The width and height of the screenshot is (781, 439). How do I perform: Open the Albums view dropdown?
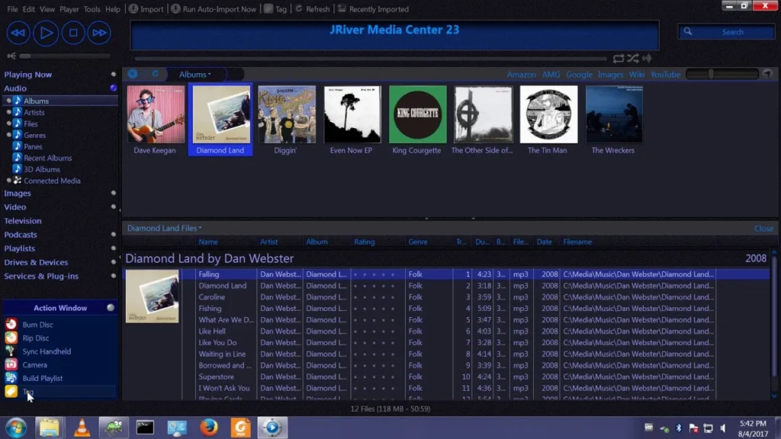tap(195, 74)
